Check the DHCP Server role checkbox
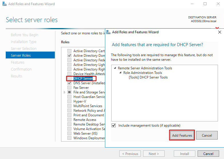Viewport: 224px width, 159px height. (69, 78)
